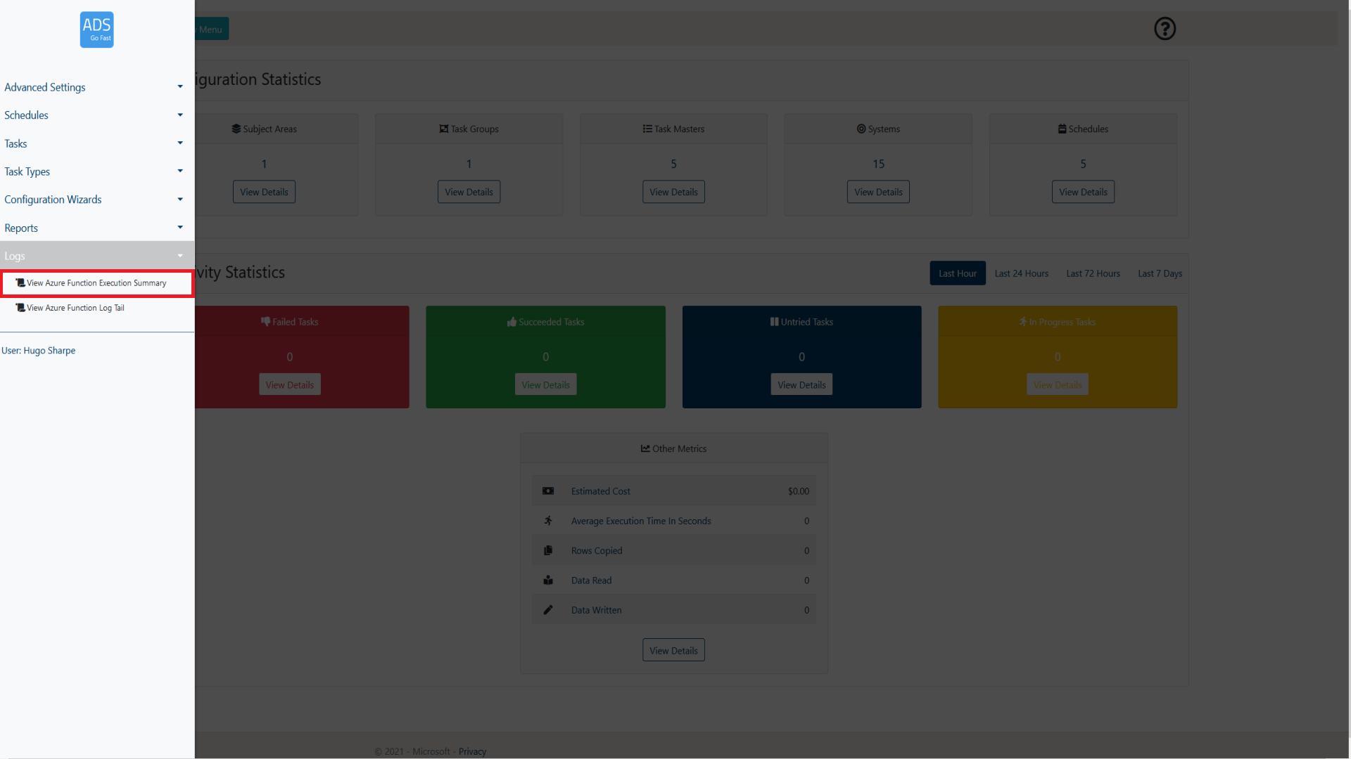Expand the Configuration Wizards section
Image resolution: width=1351 pixels, height=759 pixels.
[x=93, y=200]
